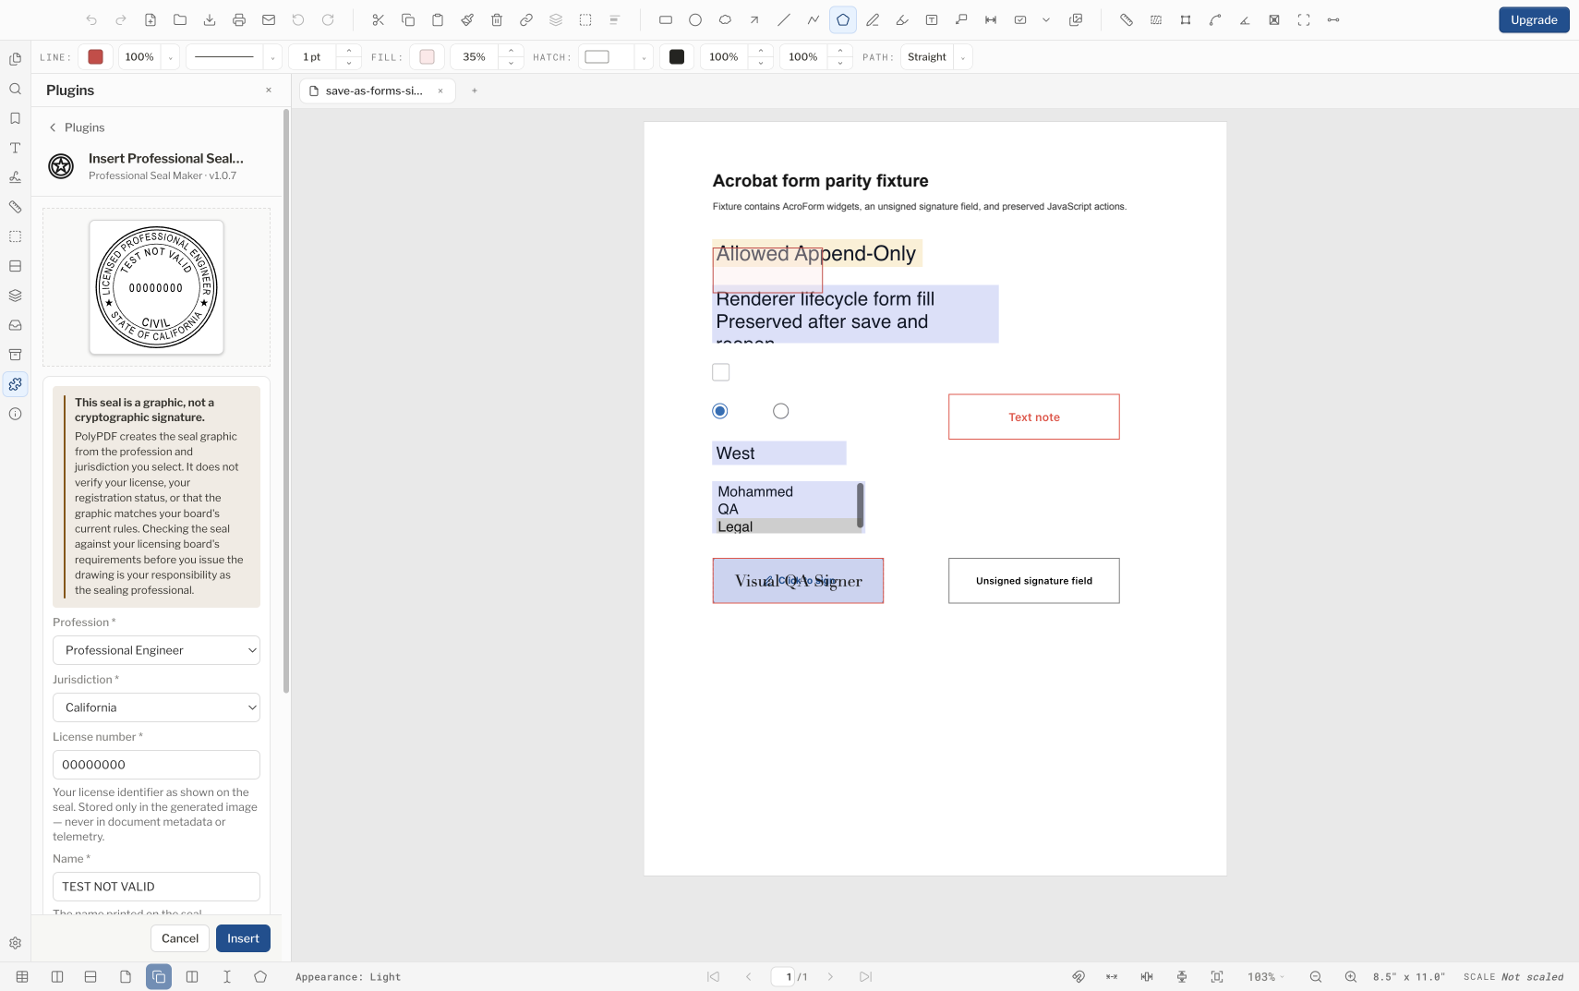The height and width of the screenshot is (991, 1579).
Task: Open the bookmarks sidebar icon
Action: 15,118
